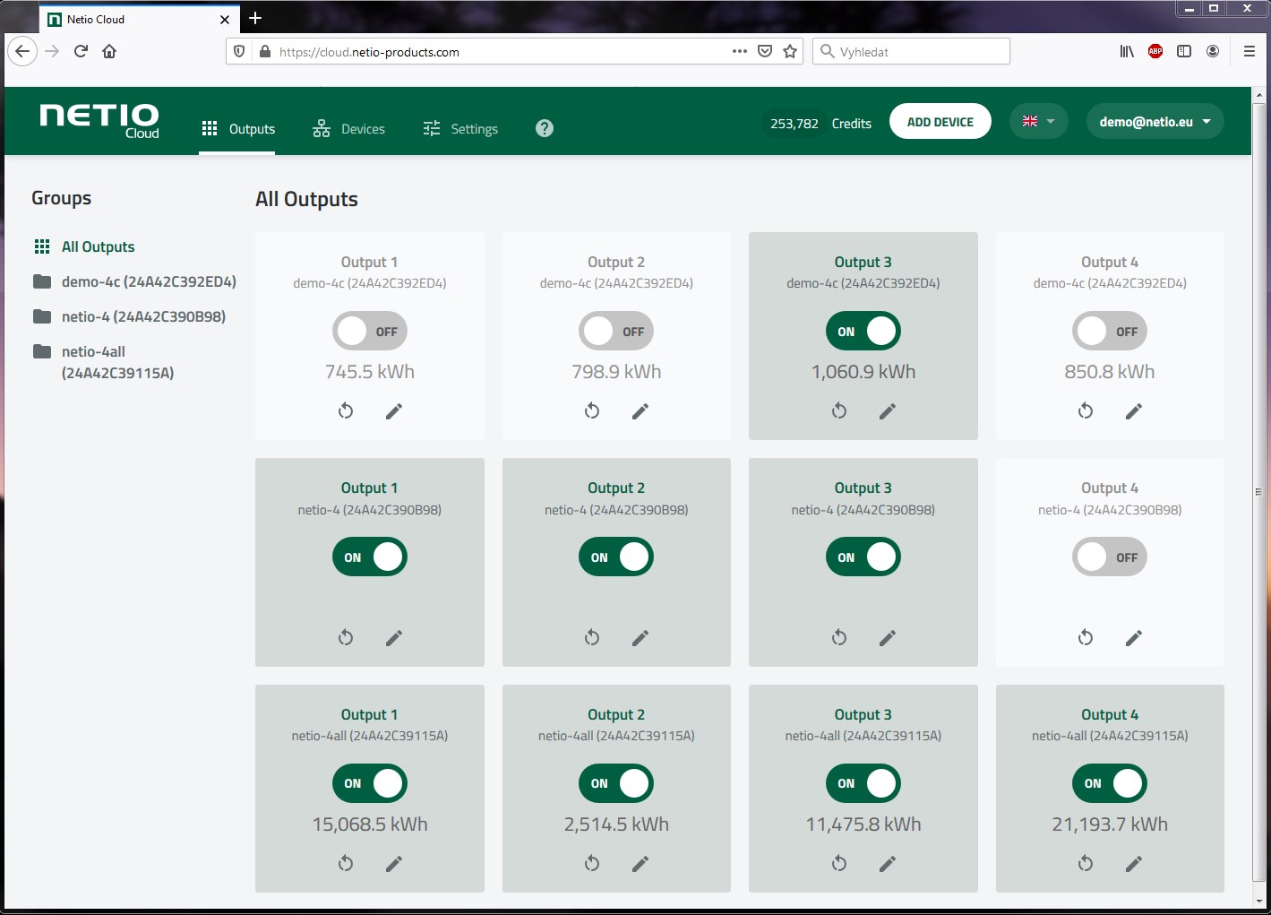1271x915 pixels.
Task: Switch off Output 3 of netio-4
Action: click(863, 557)
